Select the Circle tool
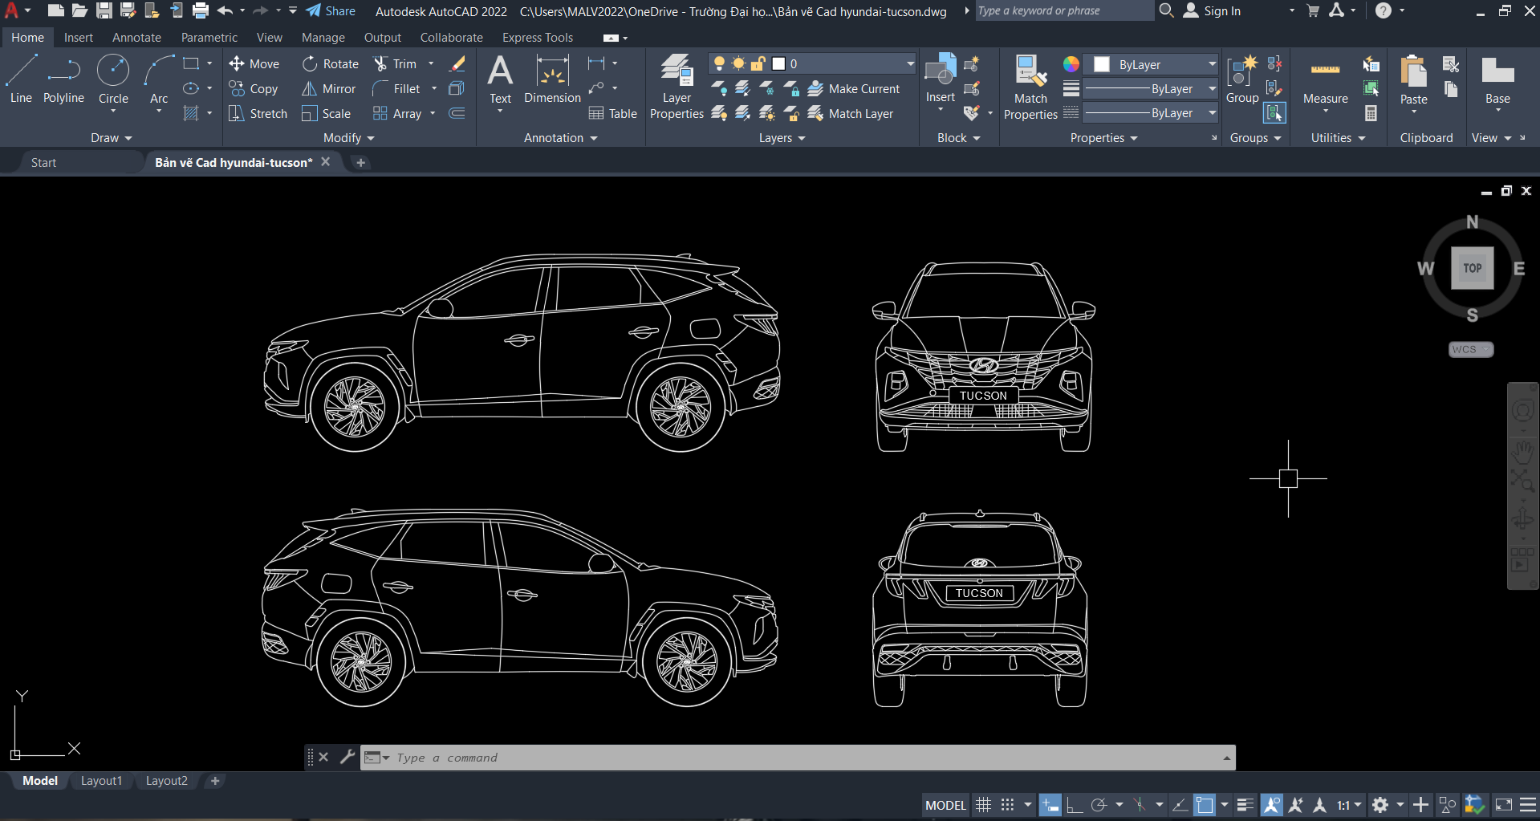Image resolution: width=1540 pixels, height=821 pixels. pos(113,79)
